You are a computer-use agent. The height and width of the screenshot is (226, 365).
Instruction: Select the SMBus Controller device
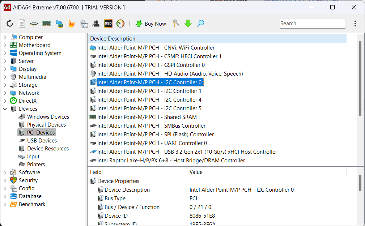(x=151, y=126)
